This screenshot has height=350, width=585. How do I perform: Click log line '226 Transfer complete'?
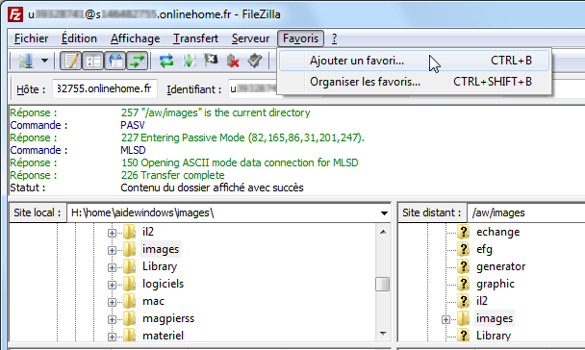172,175
